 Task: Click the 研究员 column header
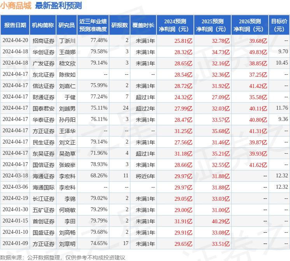[x=67, y=25]
